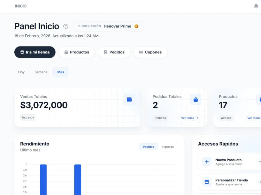Click the Panel Inicio heading
The image size is (261, 195).
[x=37, y=26]
